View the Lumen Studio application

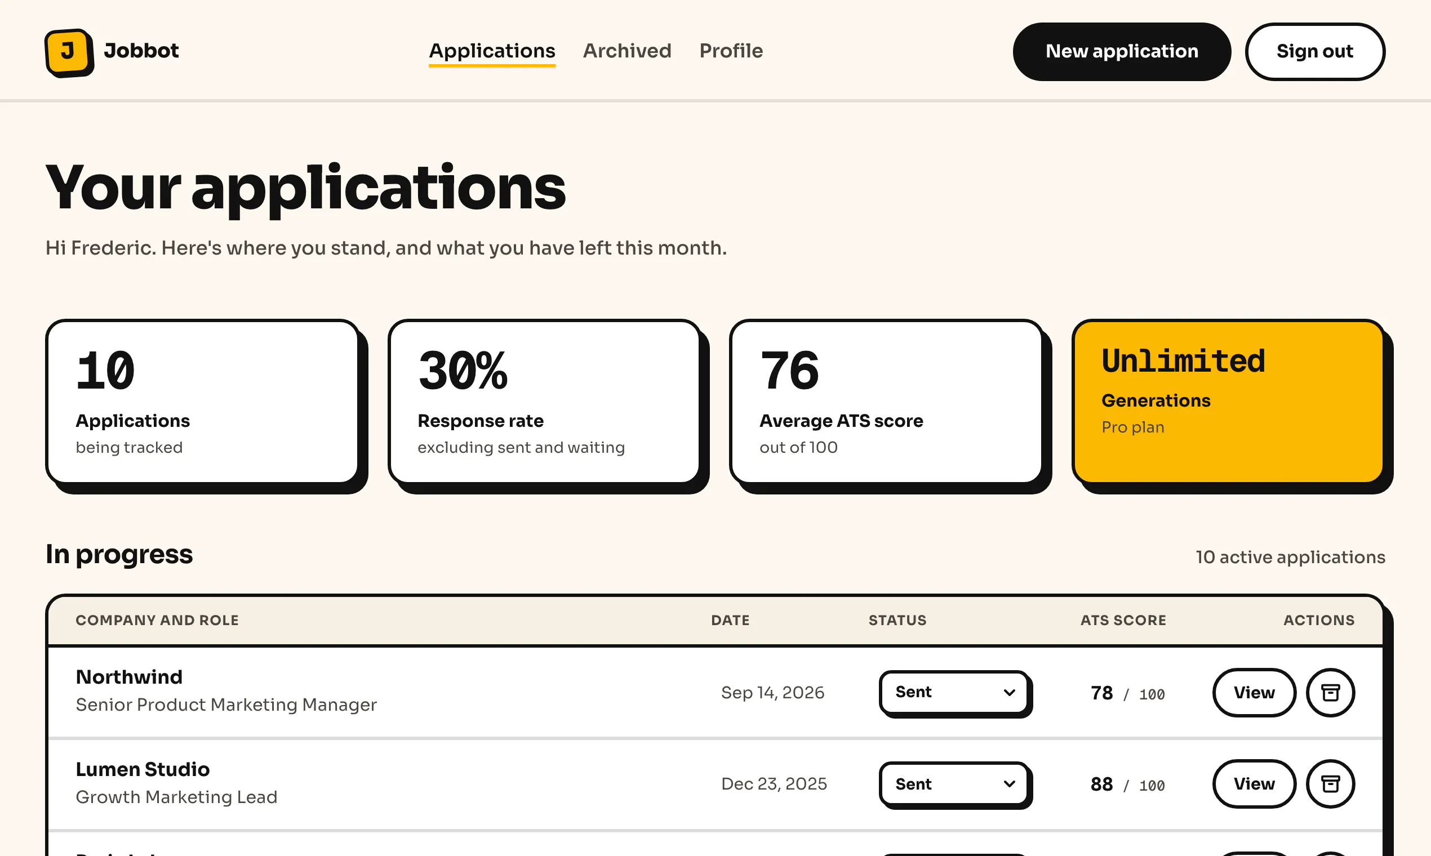click(x=1254, y=783)
